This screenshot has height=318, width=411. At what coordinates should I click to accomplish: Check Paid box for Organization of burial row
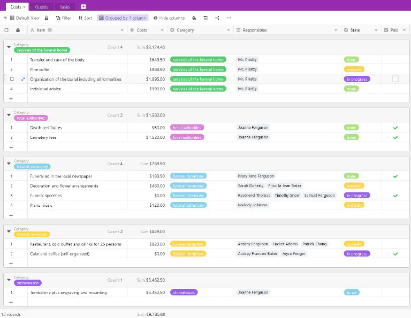[395, 79]
